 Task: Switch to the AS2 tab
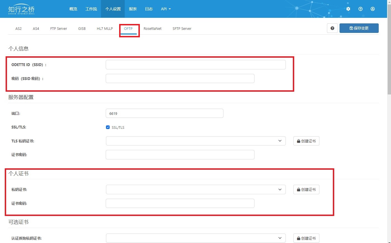click(x=18, y=28)
